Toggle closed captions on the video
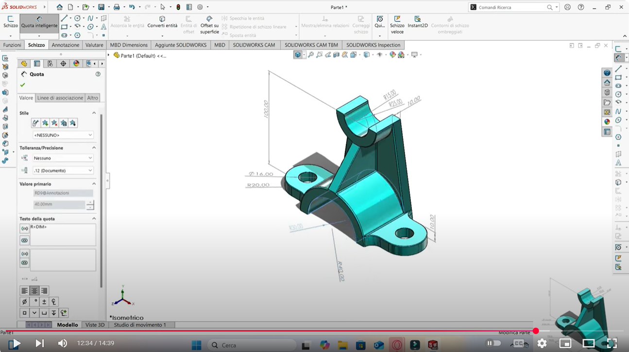The image size is (629, 352). point(519,343)
